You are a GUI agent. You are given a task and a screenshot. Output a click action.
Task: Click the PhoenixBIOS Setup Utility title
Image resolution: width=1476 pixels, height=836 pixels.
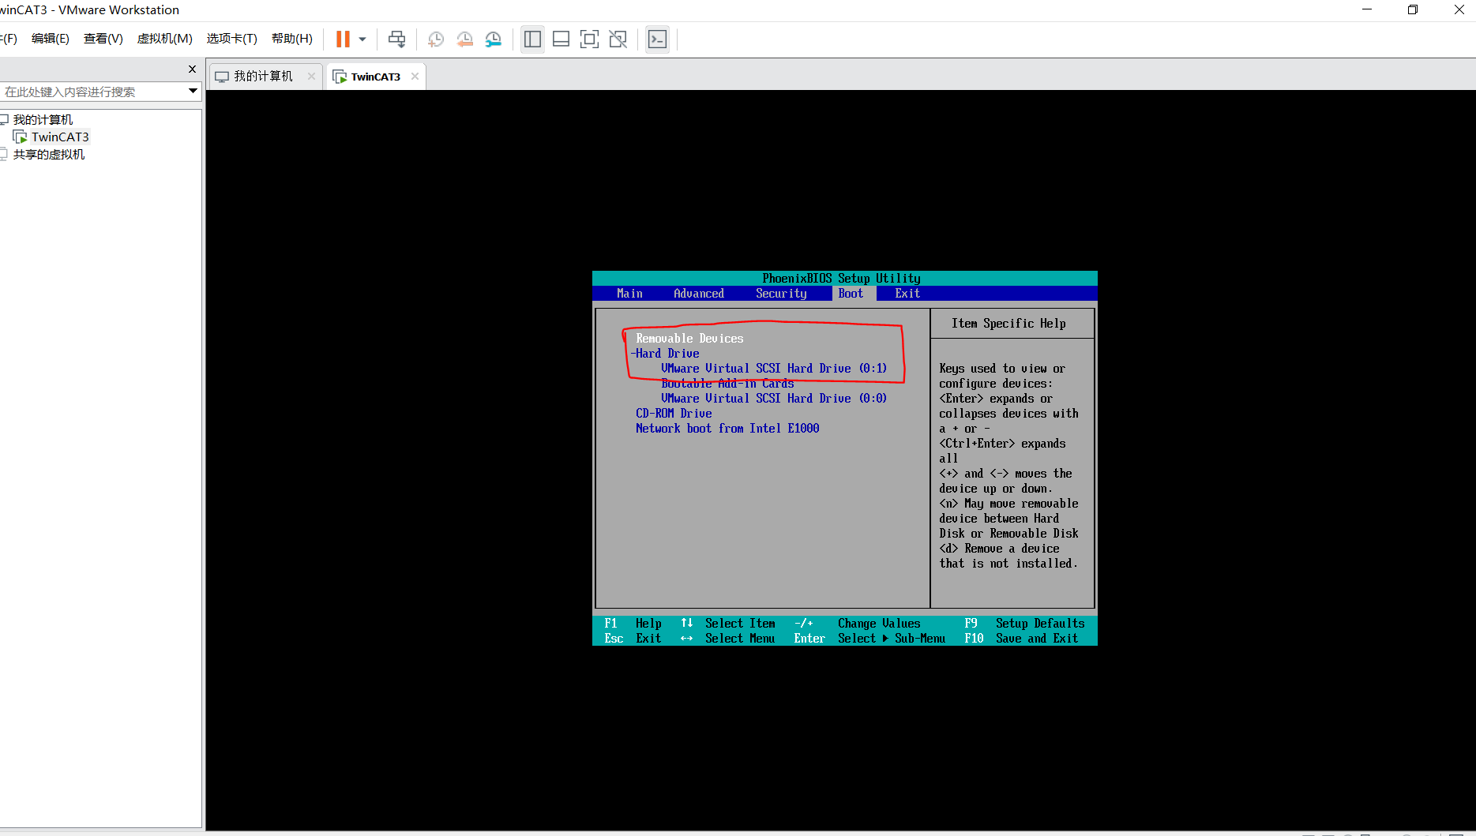click(x=841, y=279)
